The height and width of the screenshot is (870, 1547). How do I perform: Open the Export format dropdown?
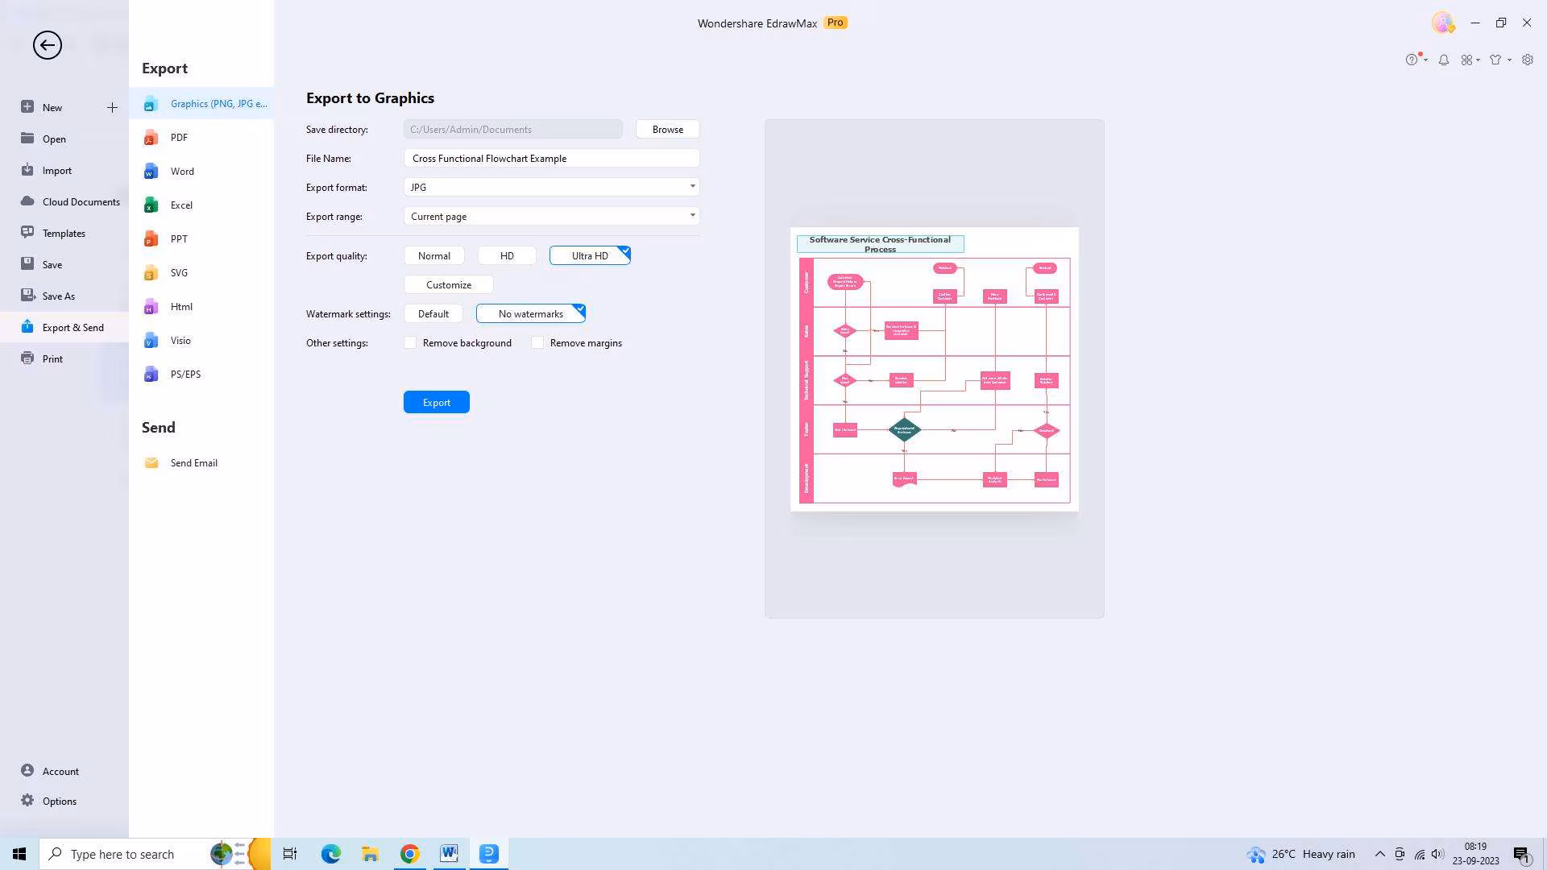pos(551,187)
